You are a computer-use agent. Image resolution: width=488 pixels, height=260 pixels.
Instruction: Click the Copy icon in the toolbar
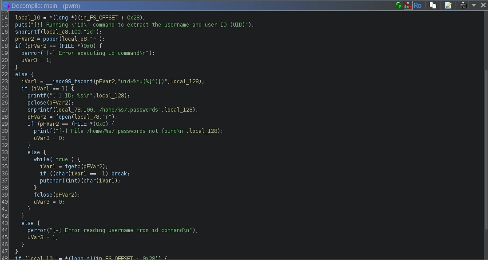click(x=432, y=5)
